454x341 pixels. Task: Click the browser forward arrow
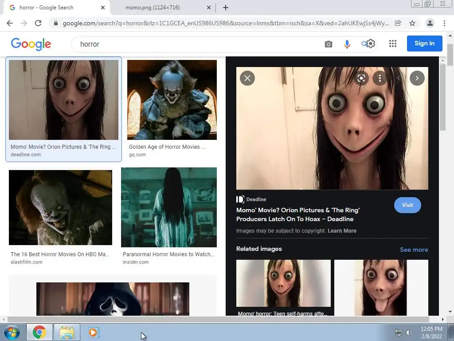24,23
